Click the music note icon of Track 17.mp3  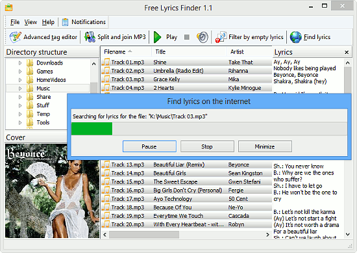click(x=105, y=199)
